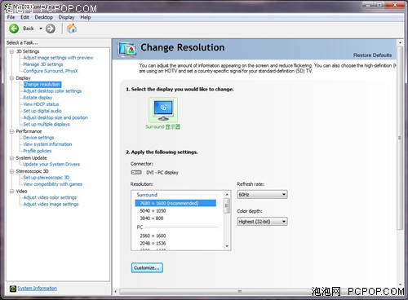This screenshot has height=300, width=408.
Task: Select Set up digital audio
Action: tap(42, 111)
